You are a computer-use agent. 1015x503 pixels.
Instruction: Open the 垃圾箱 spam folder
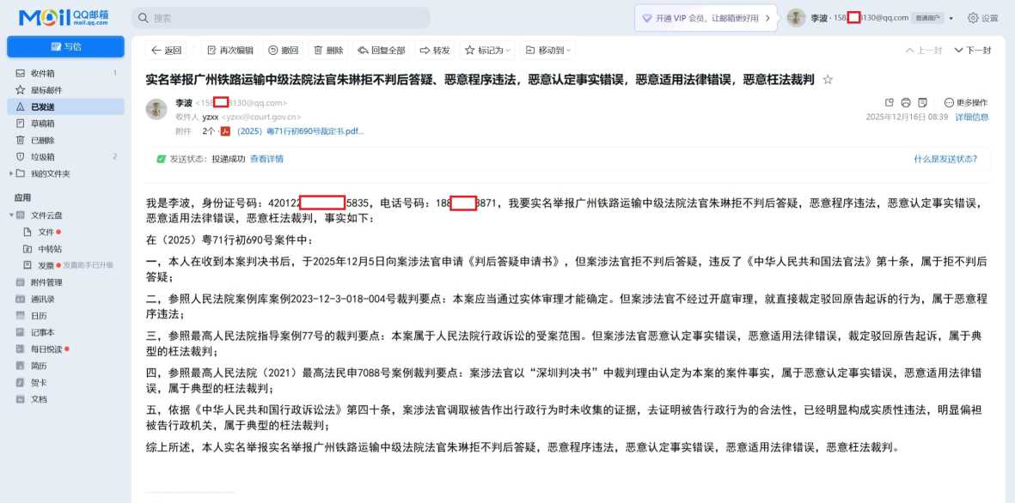pos(40,156)
